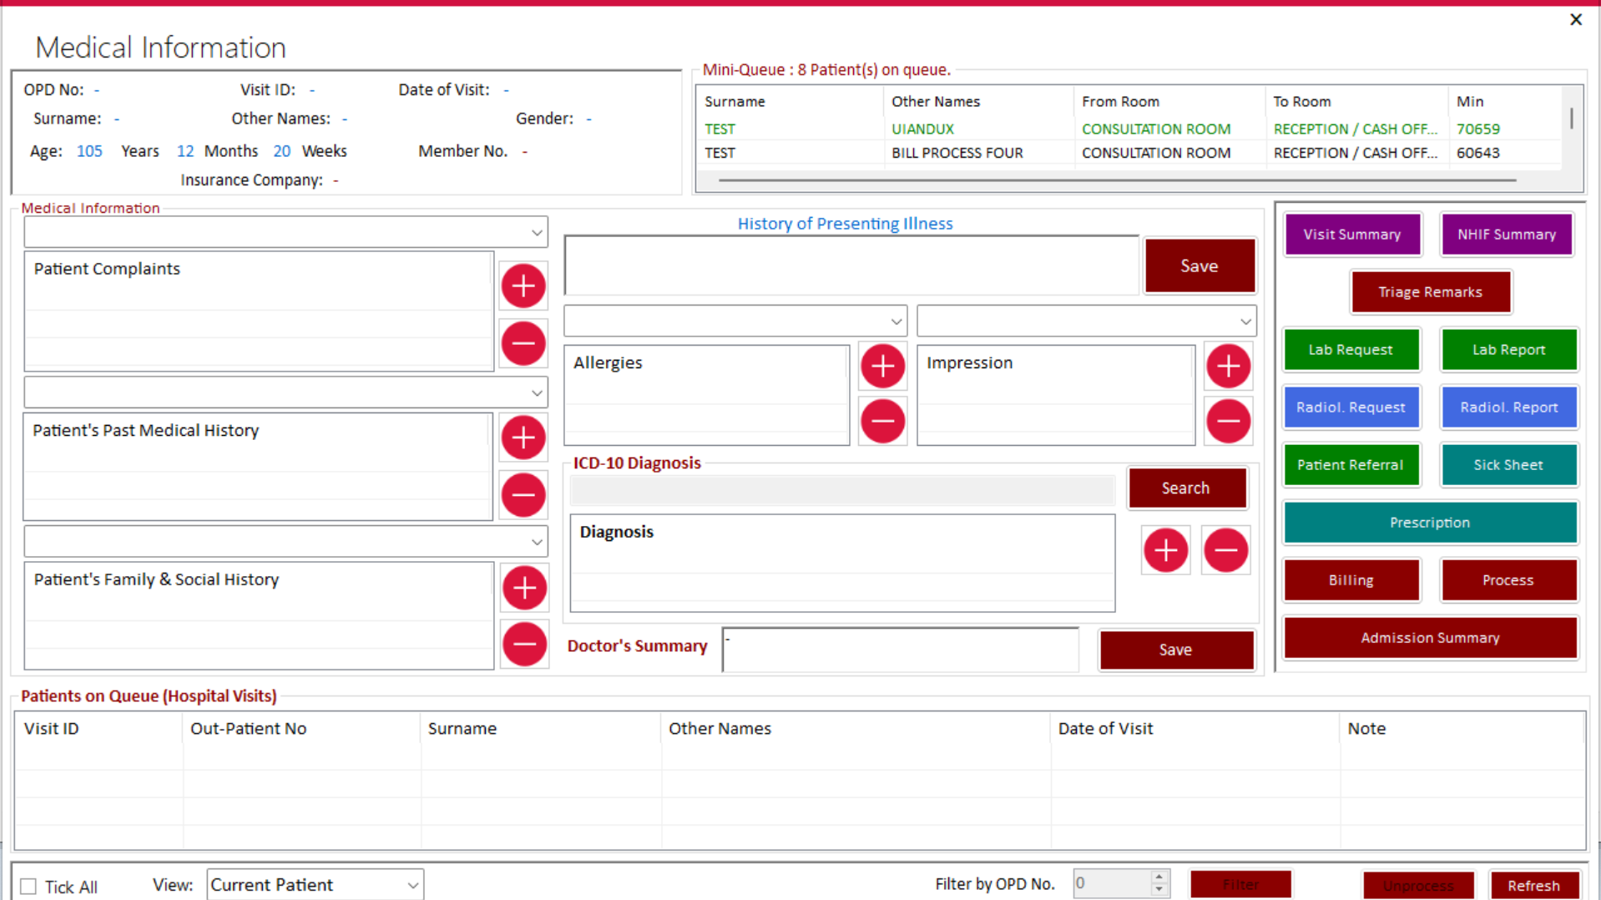
Task: Increase the Filter by OPD No. value
Action: 1159,877
